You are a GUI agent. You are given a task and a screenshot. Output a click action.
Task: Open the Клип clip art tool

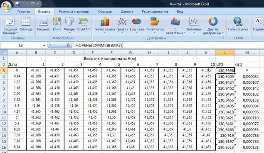click(x=57, y=24)
